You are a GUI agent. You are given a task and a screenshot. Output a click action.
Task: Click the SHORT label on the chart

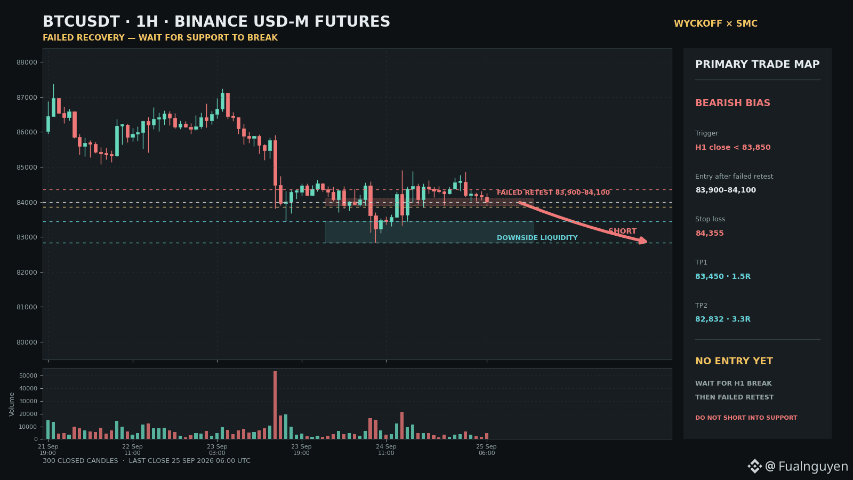tap(622, 231)
